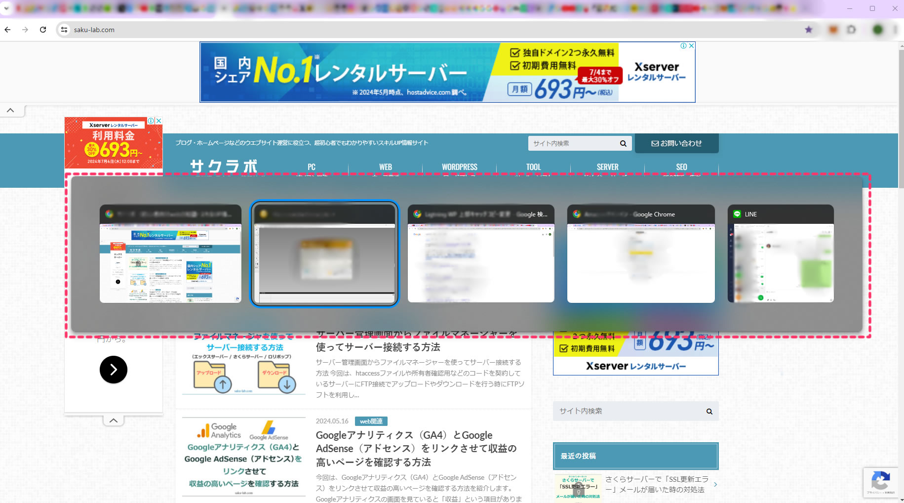904x503 pixels.
Task: Click the header search magnifier icon
Action: click(623, 143)
